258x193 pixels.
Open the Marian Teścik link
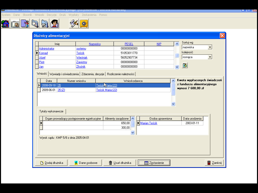[149, 123]
